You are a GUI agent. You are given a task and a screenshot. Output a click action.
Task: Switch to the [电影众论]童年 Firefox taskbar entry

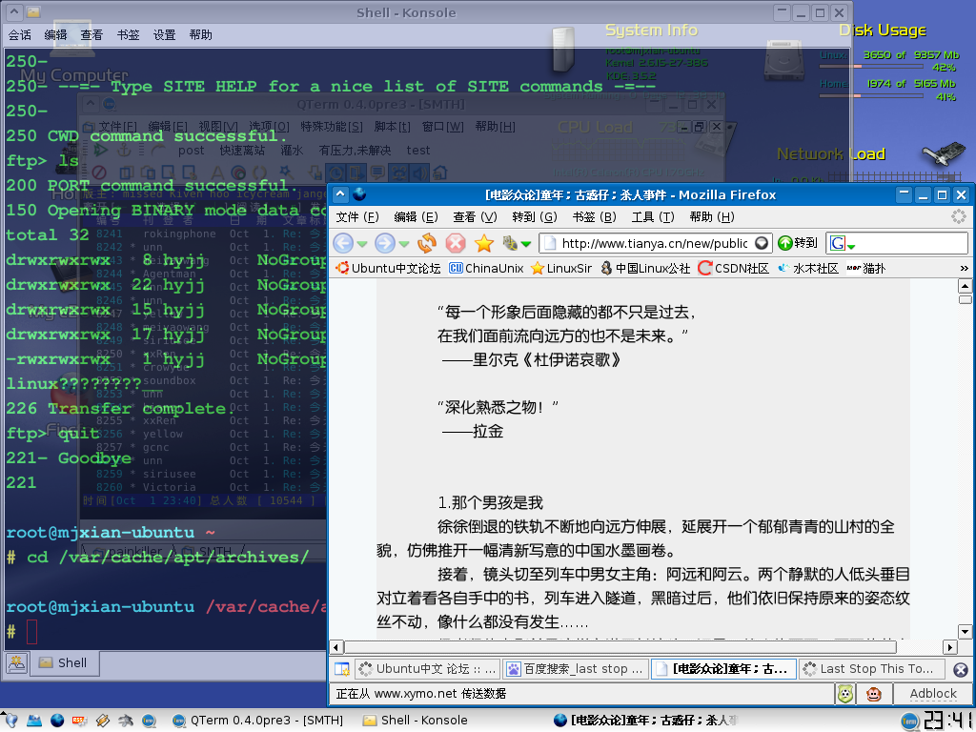tap(645, 721)
